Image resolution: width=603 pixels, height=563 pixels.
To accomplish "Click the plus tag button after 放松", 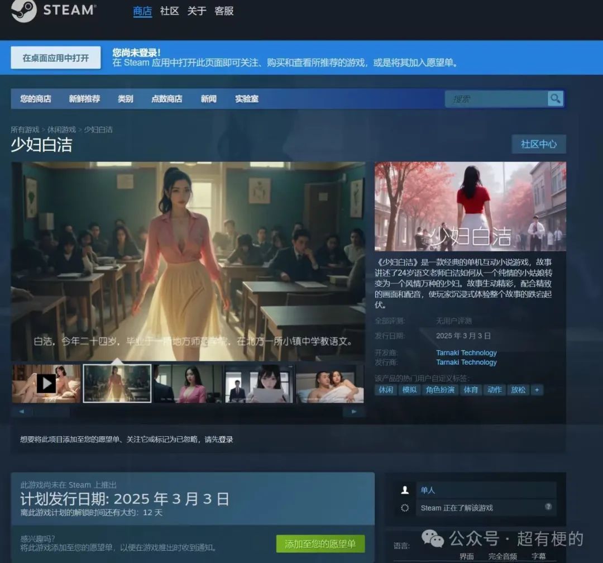I will 537,390.
